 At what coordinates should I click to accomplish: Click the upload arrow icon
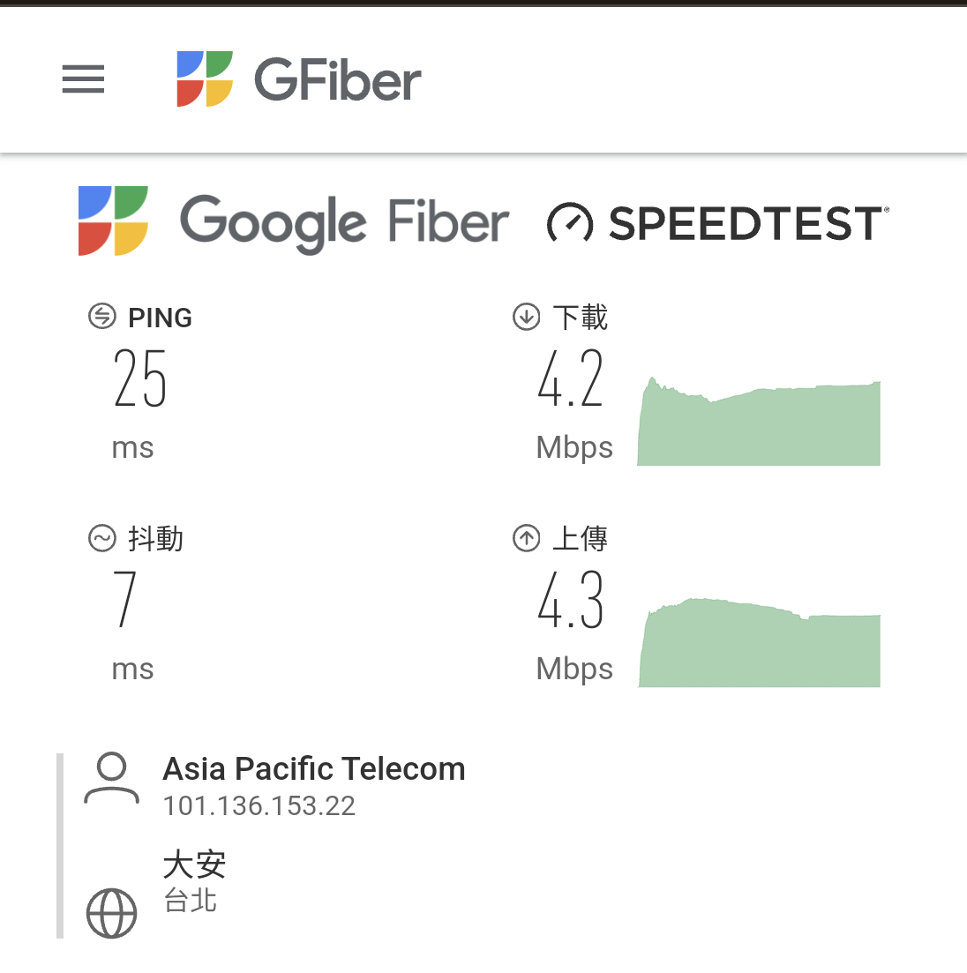click(527, 537)
